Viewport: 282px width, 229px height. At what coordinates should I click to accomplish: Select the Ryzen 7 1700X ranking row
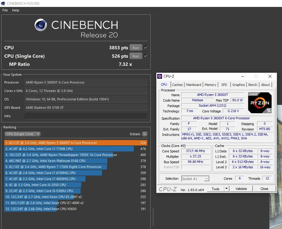tap(76, 167)
